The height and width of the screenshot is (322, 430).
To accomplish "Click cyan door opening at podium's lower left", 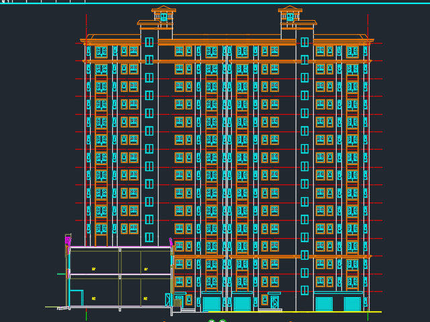I will [76, 297].
